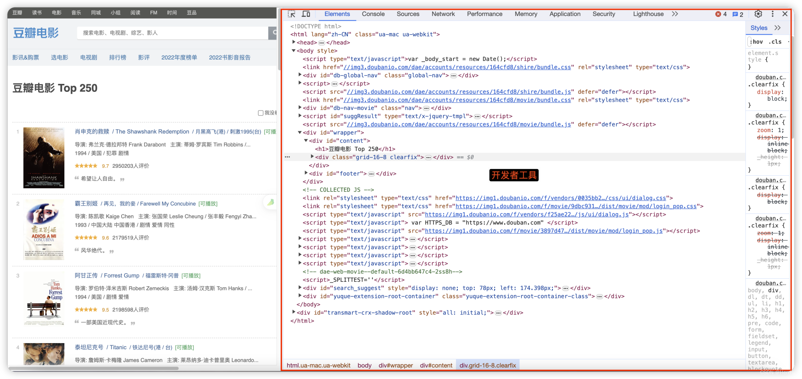Open the login_pop.js script link
The width and height of the screenshot is (802, 379).
click(544, 231)
